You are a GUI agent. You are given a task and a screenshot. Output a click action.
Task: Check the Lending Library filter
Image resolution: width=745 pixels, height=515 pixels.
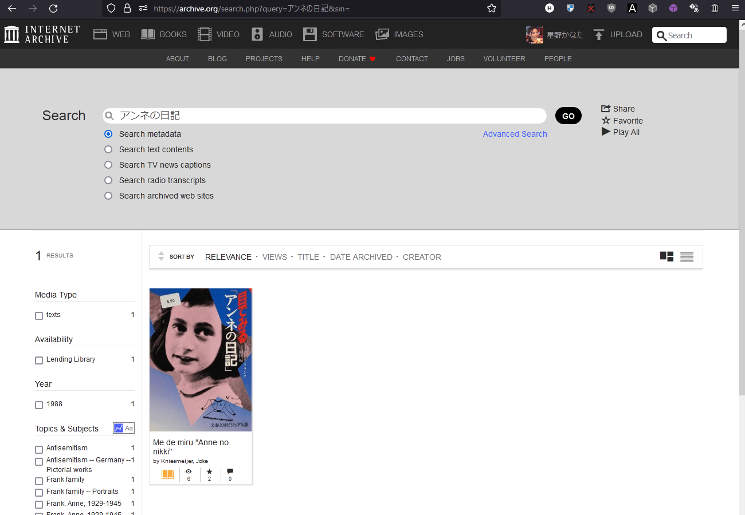click(39, 360)
